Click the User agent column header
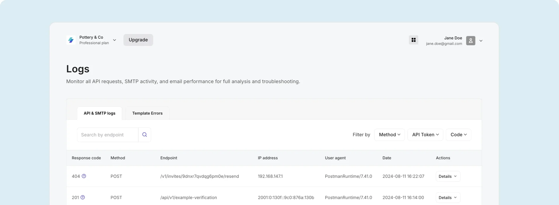The width and height of the screenshot is (559, 205). 335,158
